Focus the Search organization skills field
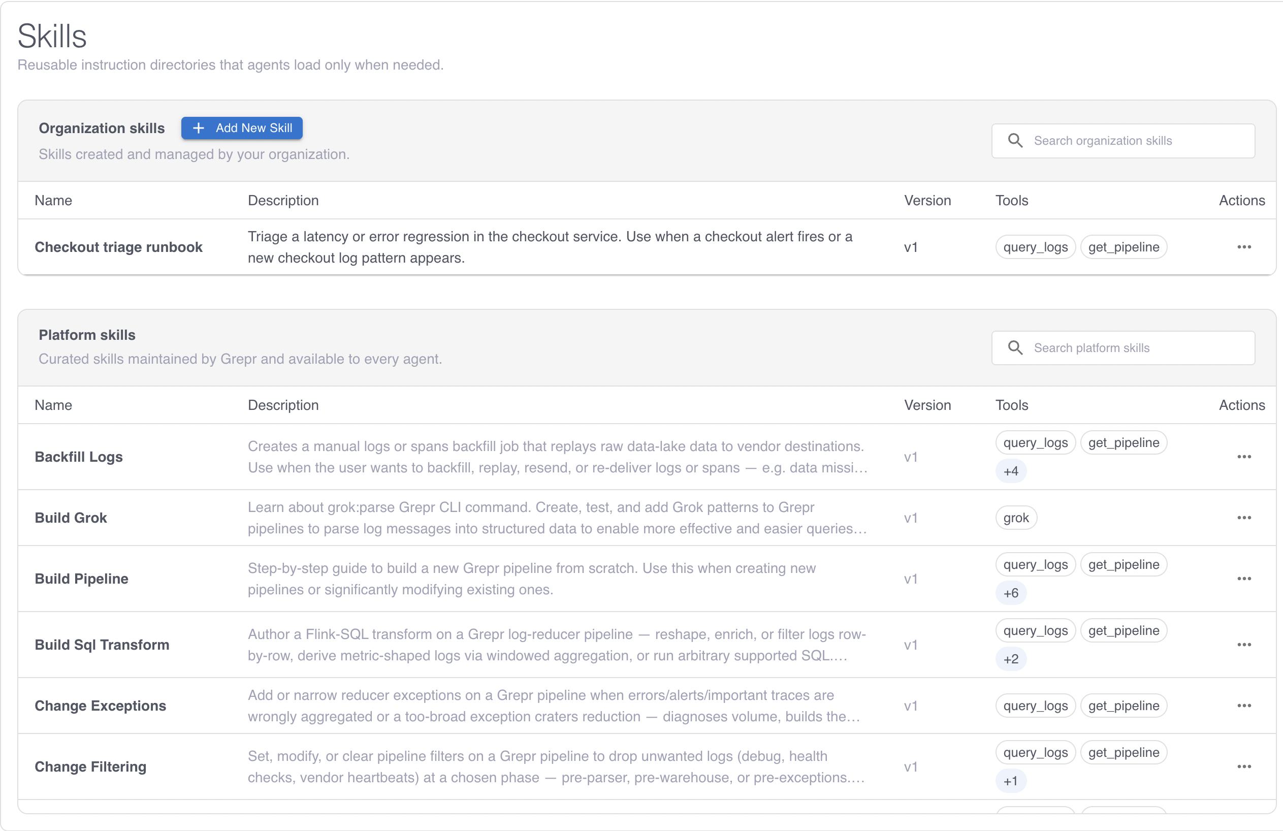 coord(1123,141)
